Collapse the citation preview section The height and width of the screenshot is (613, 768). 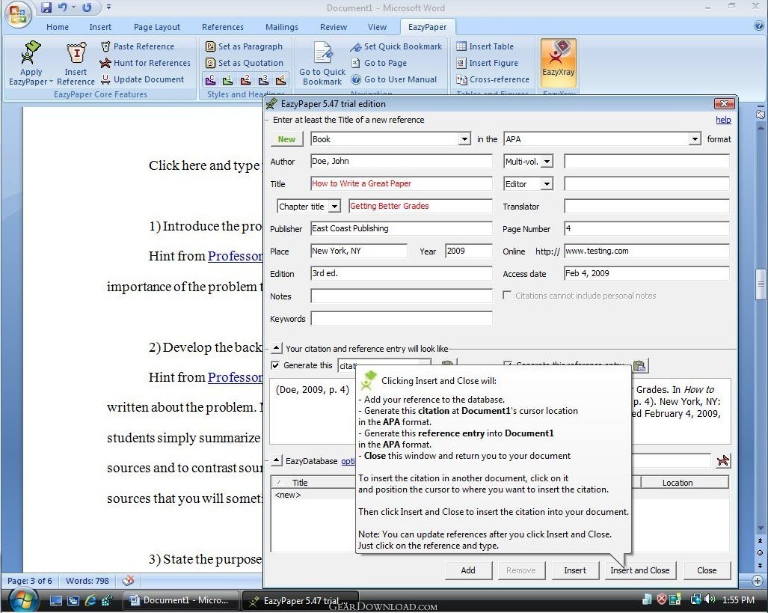(x=276, y=348)
